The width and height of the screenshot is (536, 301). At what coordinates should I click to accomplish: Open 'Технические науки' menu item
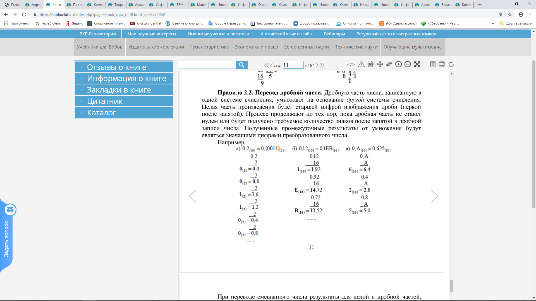[356, 47]
